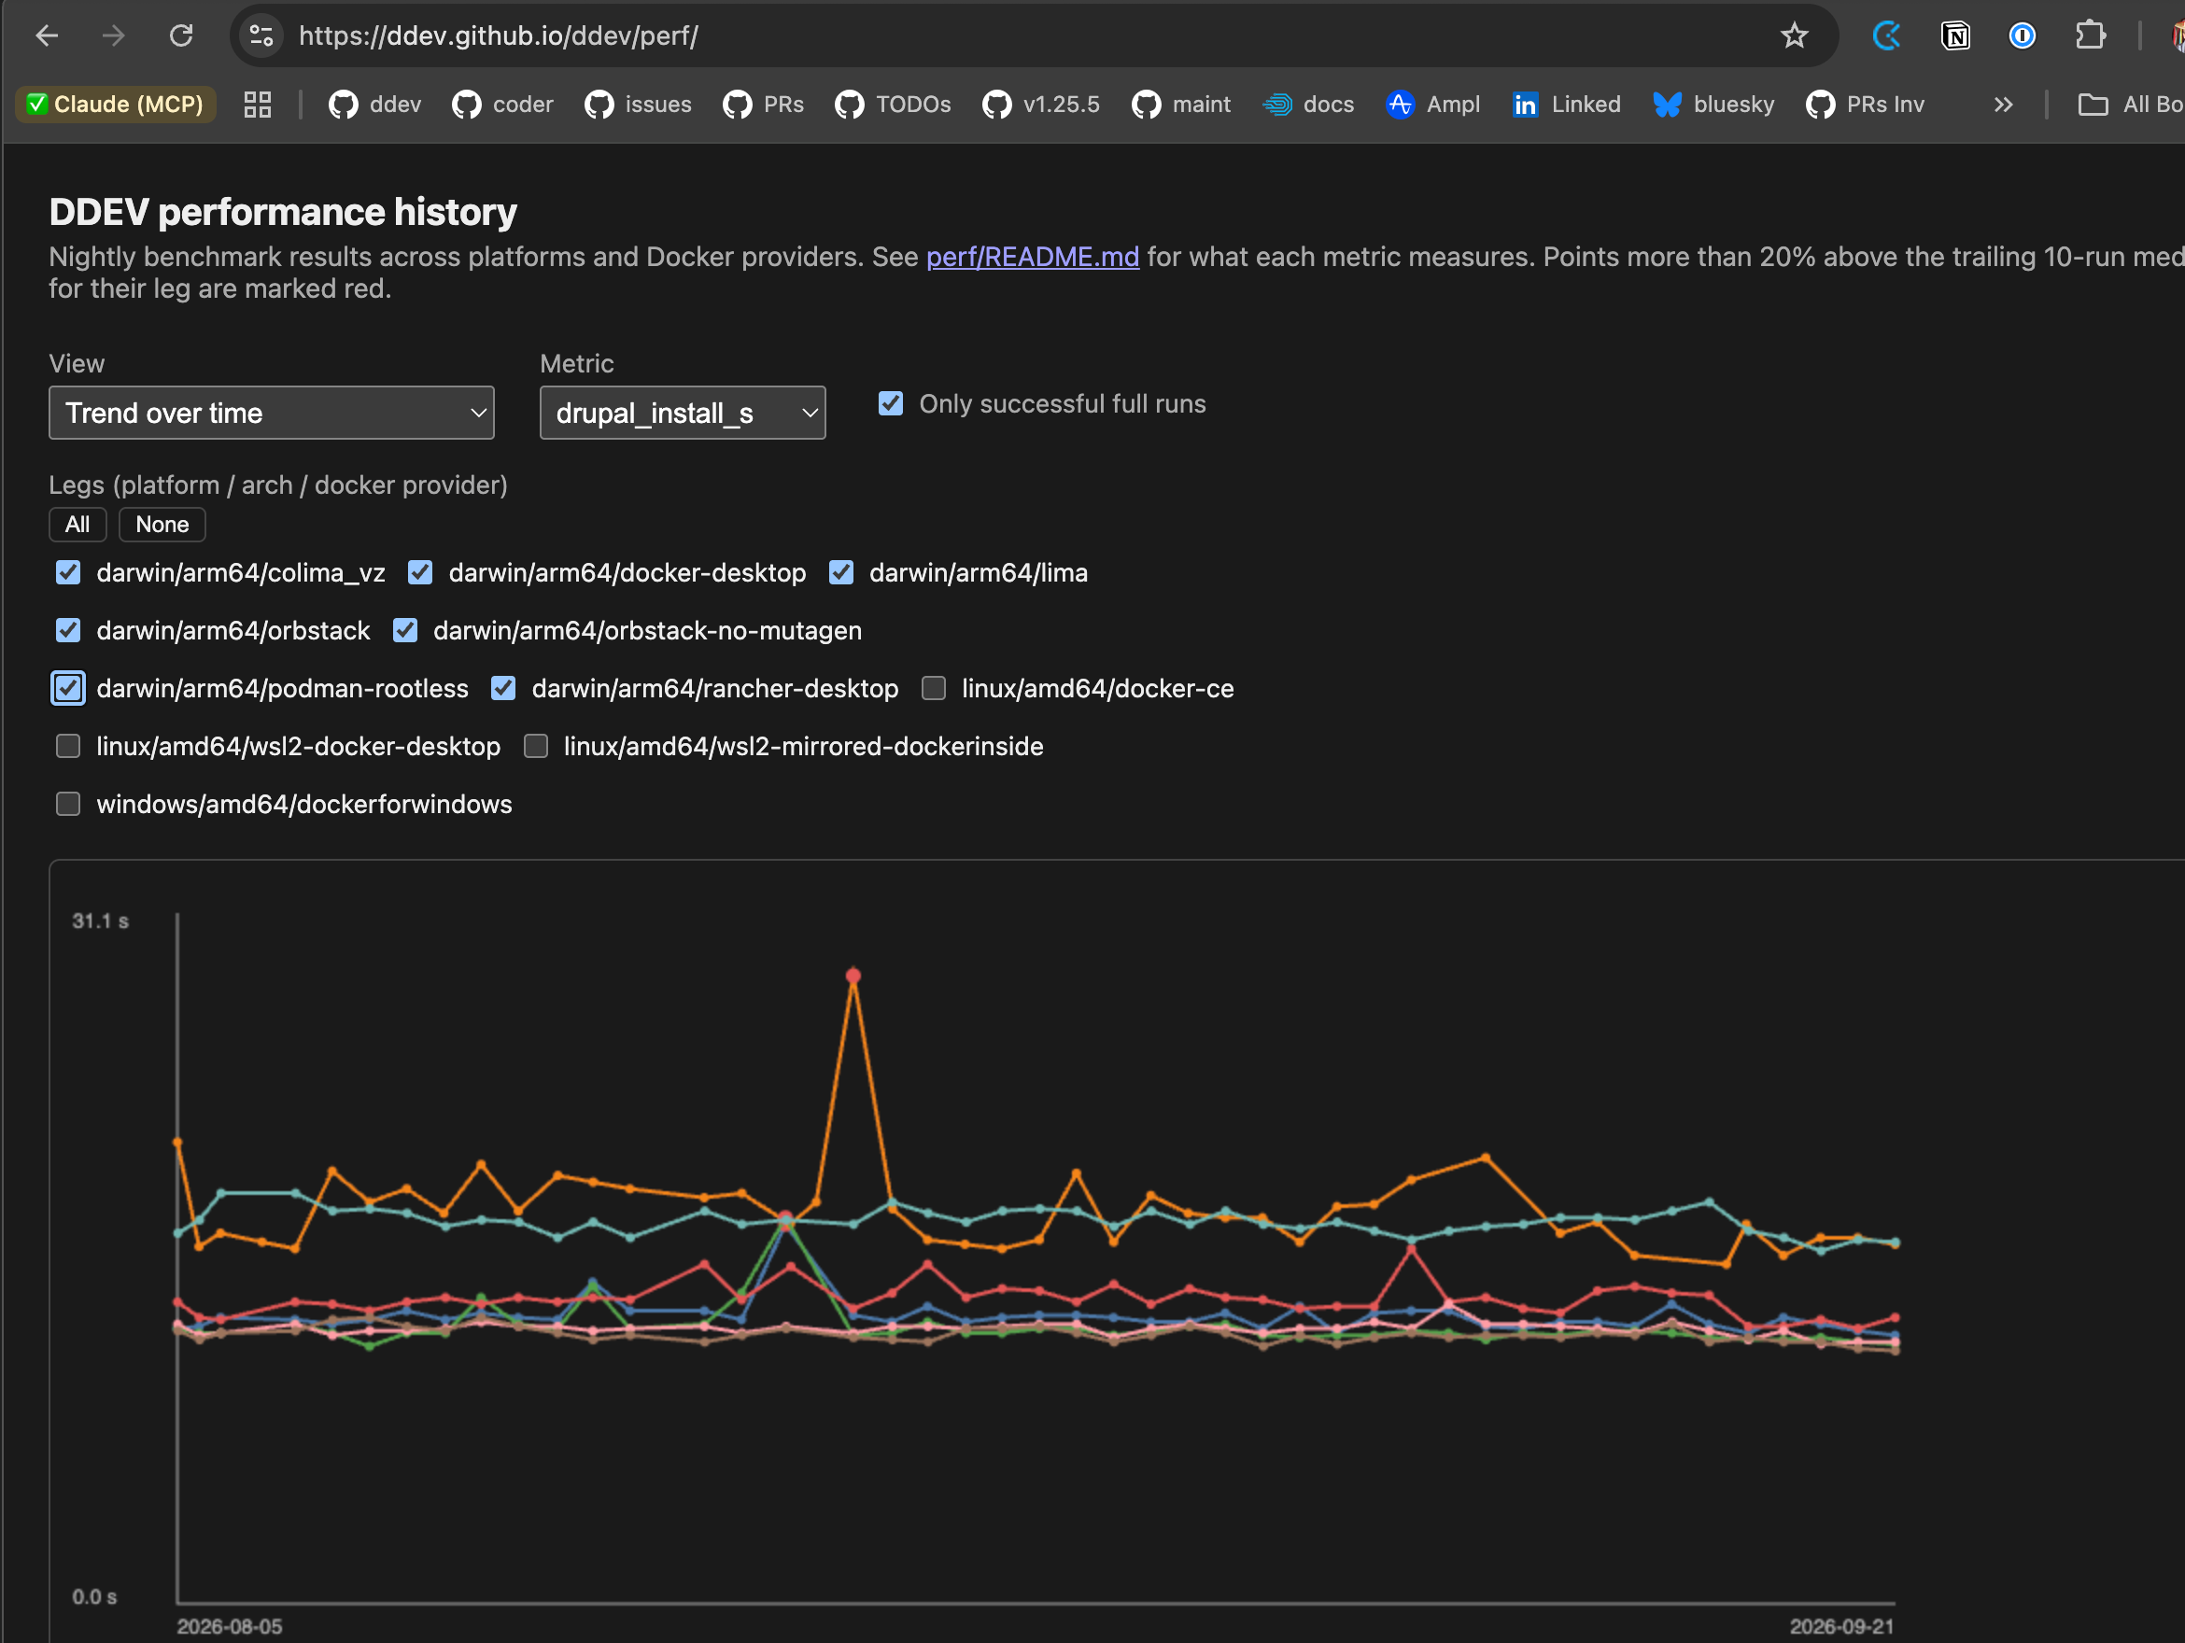Open the PRs bookmark
This screenshot has width=2185, height=1643.
point(763,104)
